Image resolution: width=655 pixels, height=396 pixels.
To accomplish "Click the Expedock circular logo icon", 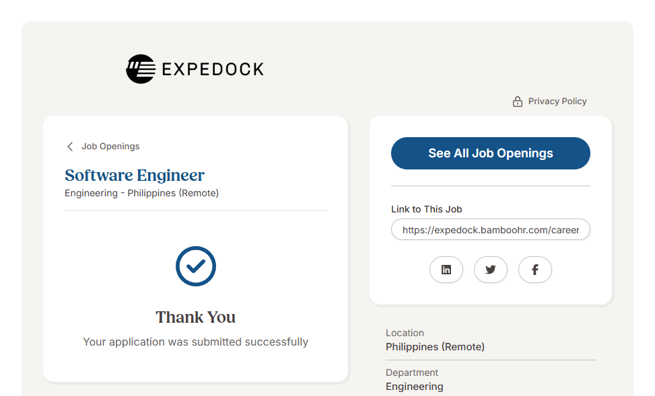I will point(141,69).
